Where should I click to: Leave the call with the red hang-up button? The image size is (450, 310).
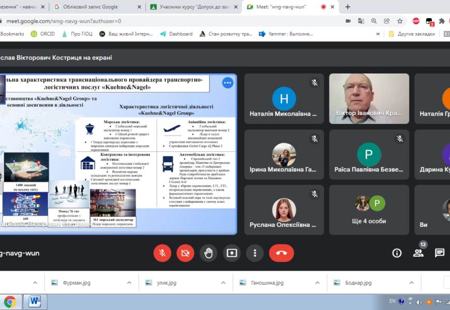coord(281,253)
